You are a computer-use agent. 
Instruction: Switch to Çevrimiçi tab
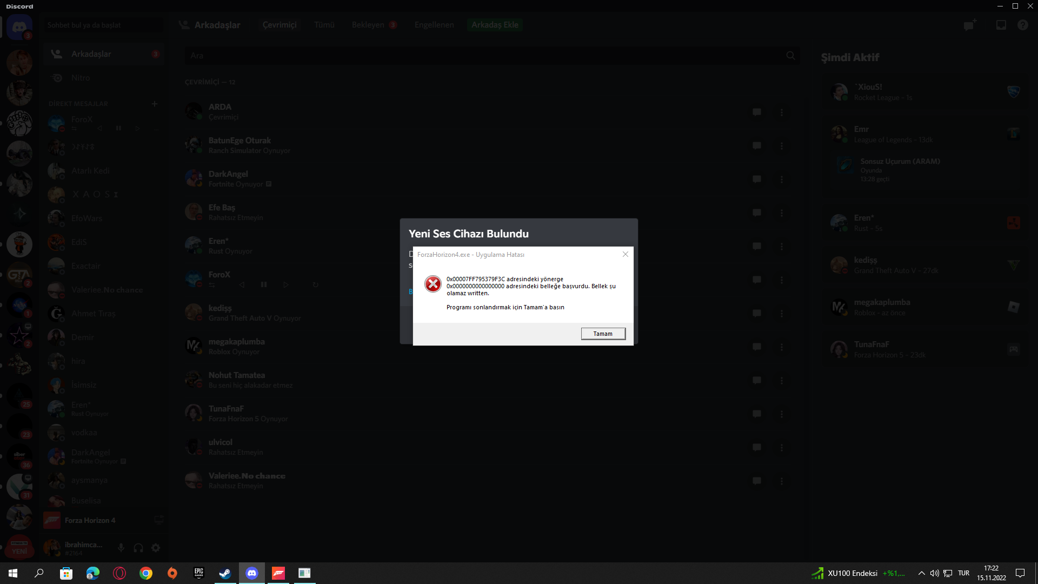(280, 25)
